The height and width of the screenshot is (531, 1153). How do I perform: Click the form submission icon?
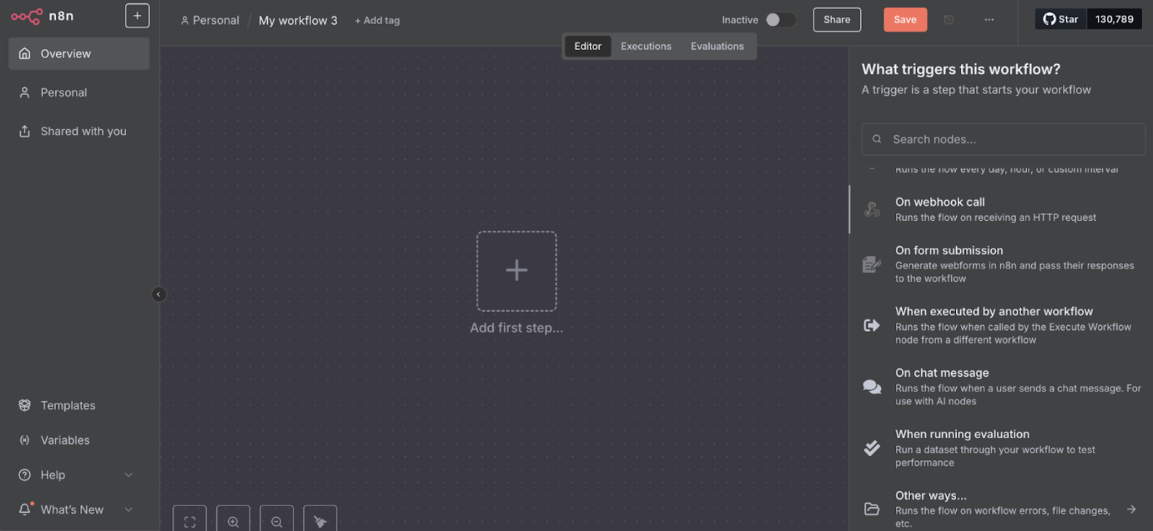click(872, 264)
